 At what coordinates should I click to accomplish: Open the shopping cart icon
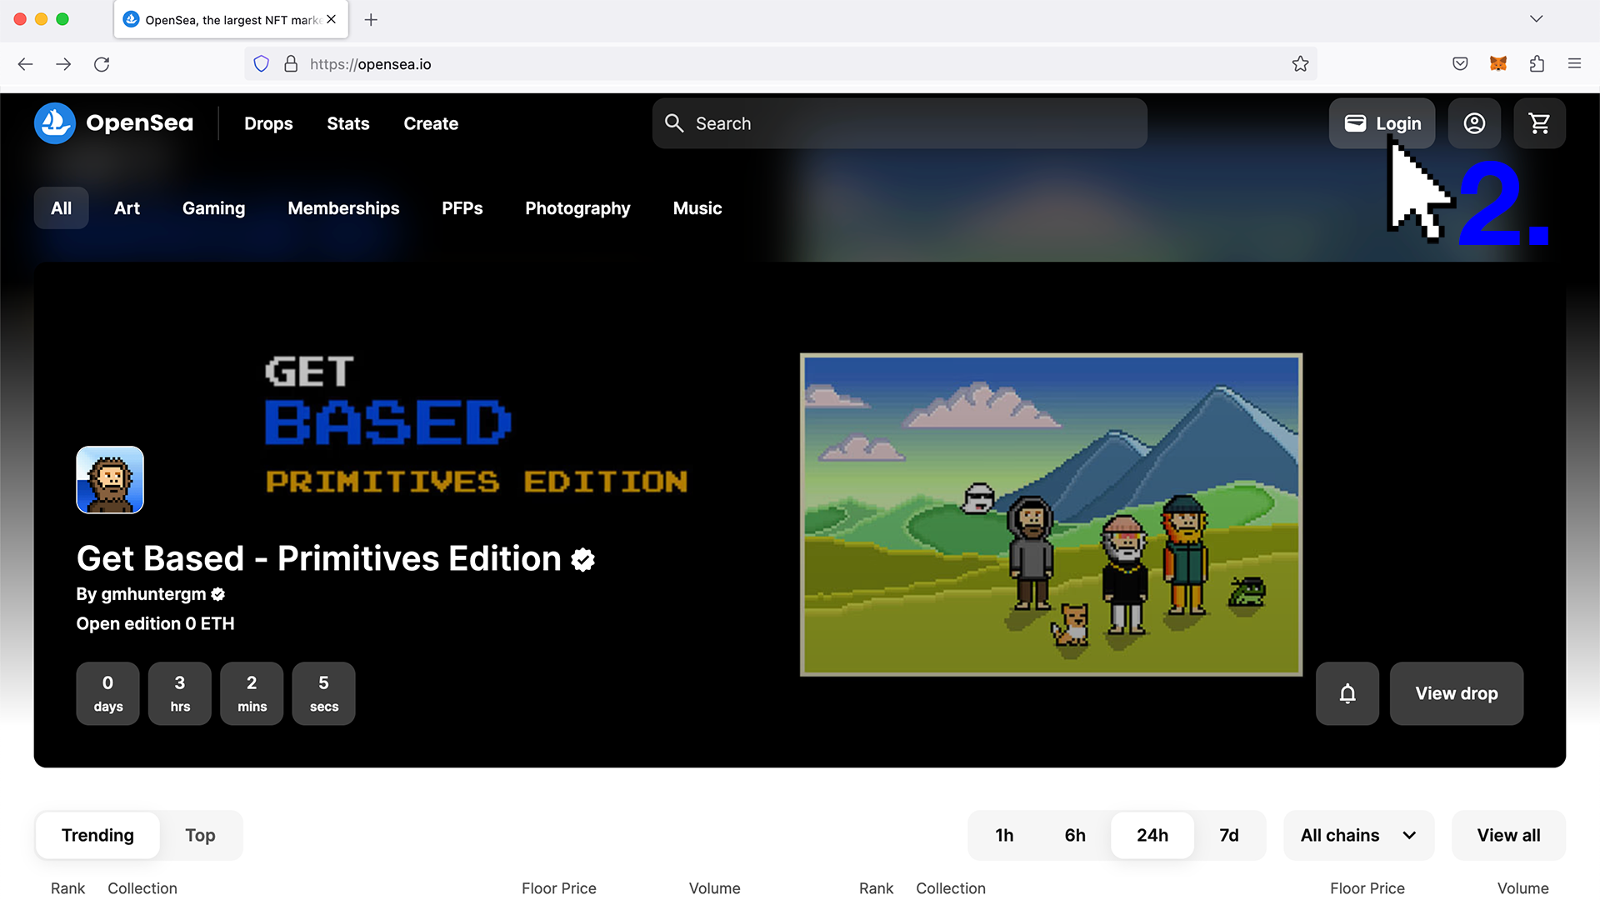click(x=1539, y=123)
